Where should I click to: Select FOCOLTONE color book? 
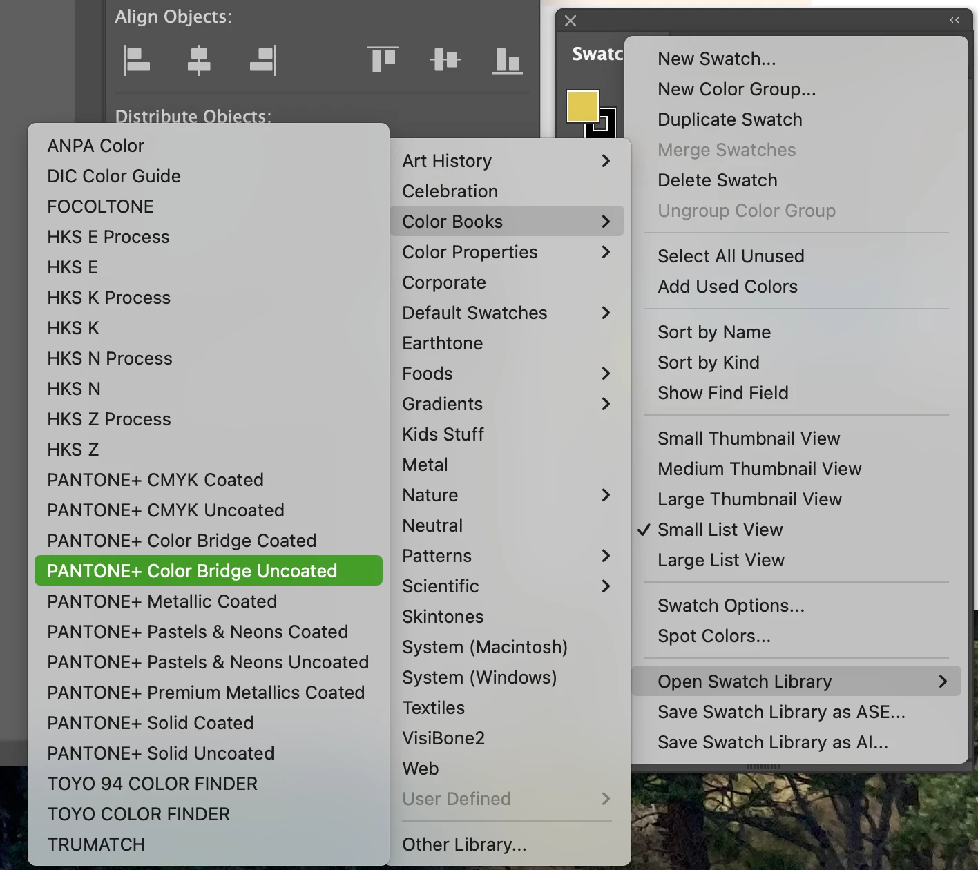[x=208, y=206]
